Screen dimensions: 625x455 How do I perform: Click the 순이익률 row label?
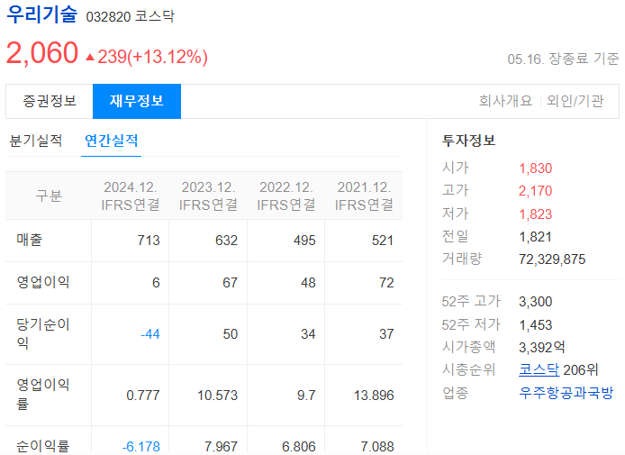(x=43, y=446)
